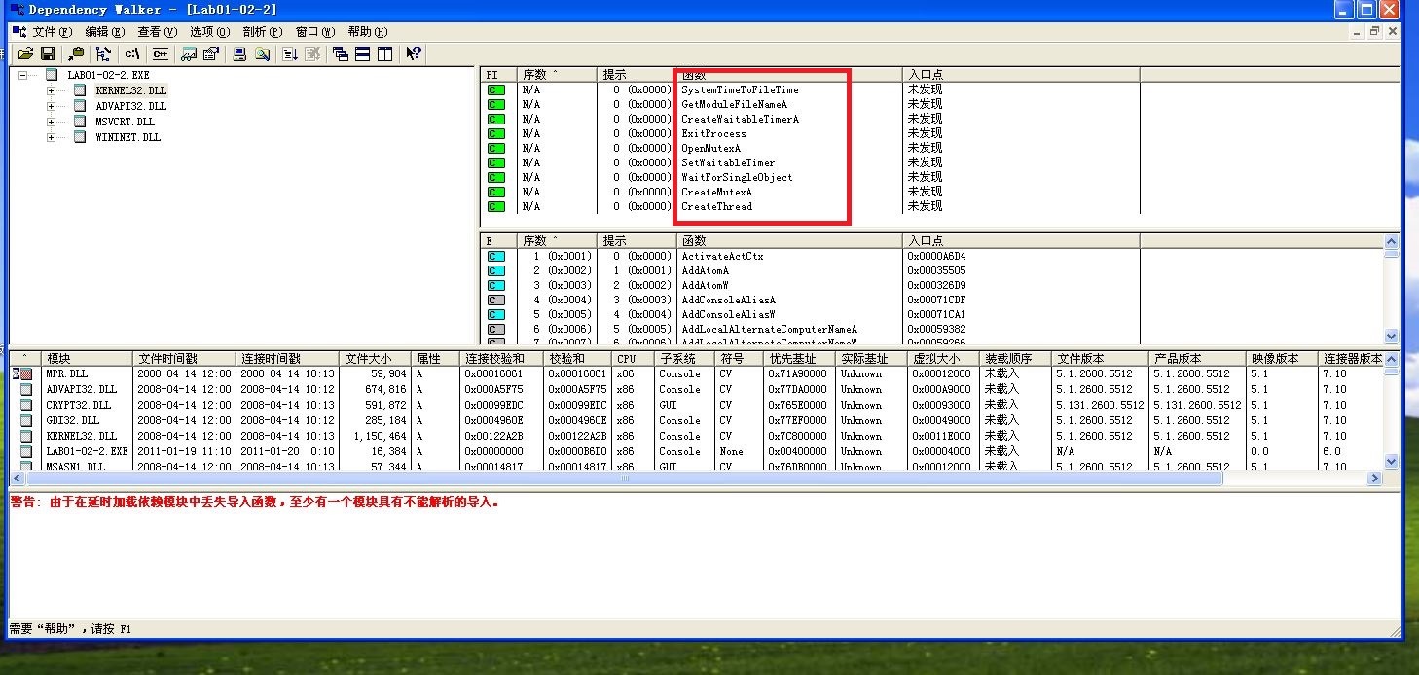Sort module list by 模块 column header
The image size is (1419, 675).
coord(86,358)
